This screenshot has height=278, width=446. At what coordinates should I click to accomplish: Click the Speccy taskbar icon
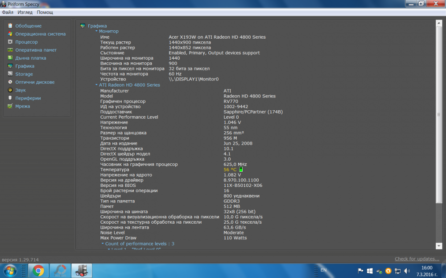(81, 271)
